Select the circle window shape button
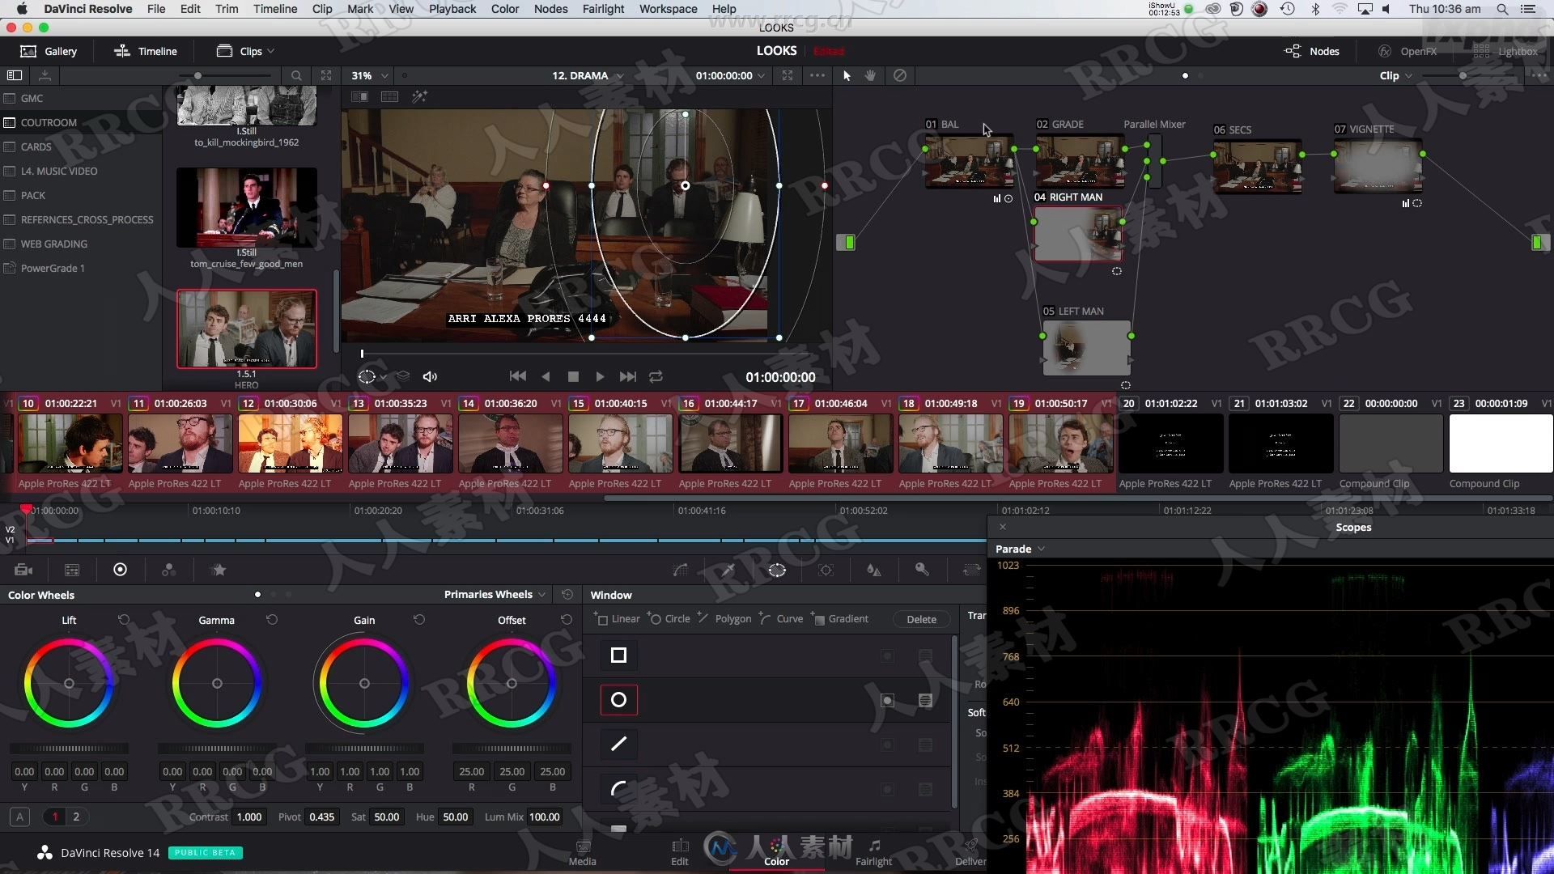This screenshot has height=874, width=1554. pos(618,700)
